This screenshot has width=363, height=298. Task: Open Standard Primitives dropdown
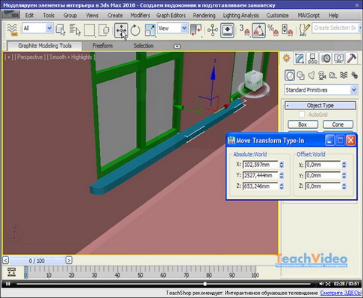click(x=321, y=90)
